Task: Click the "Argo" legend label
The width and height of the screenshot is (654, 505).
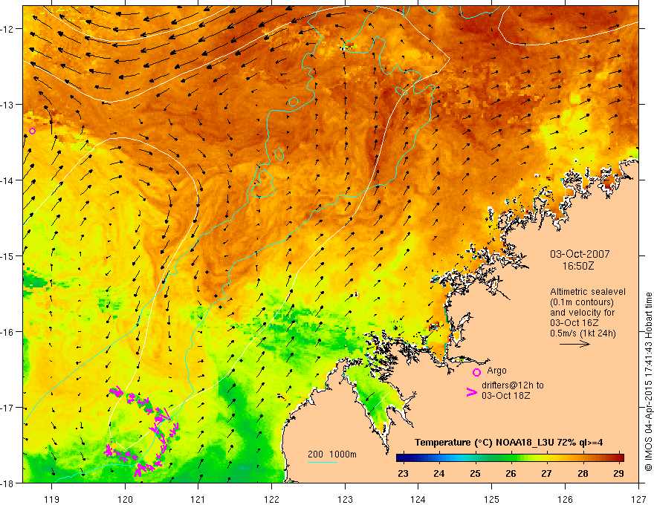Action: 496,371
